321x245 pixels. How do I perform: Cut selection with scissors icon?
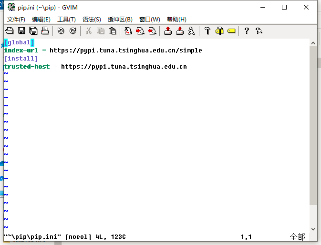88,31
